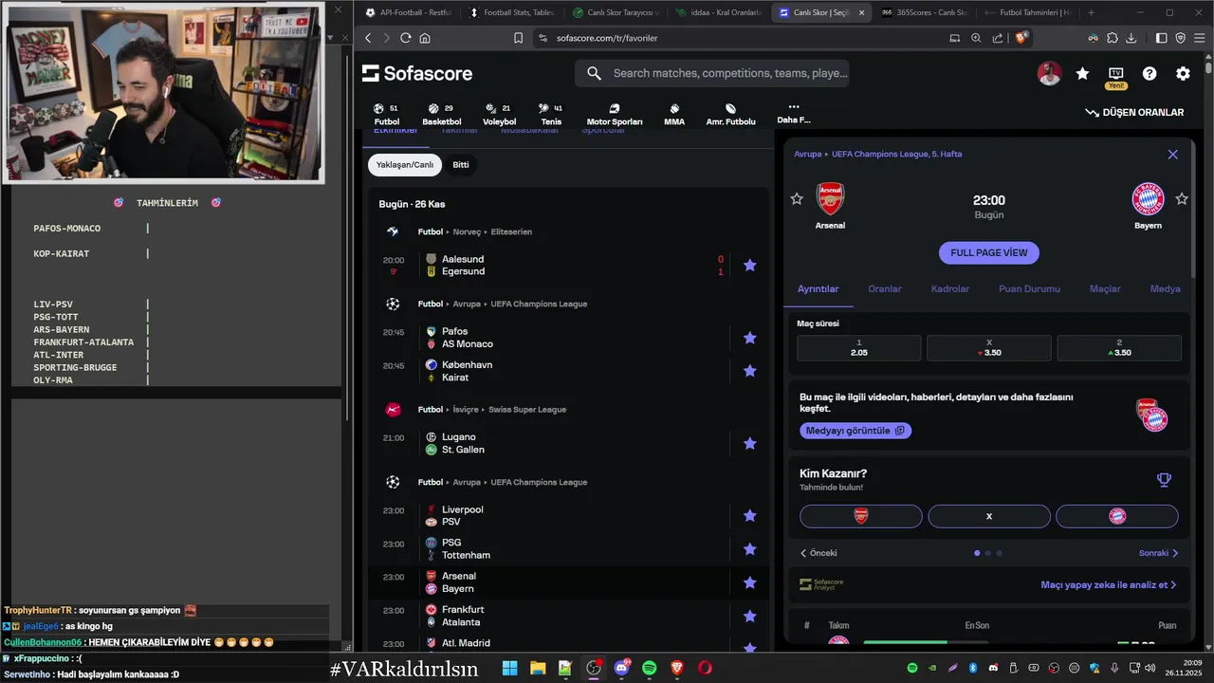Vote Bayern in Kim Kazanır
This screenshot has height=683, width=1214.
[x=1117, y=516]
